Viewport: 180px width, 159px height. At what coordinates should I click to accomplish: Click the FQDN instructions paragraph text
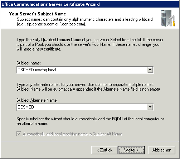coord(90,44)
